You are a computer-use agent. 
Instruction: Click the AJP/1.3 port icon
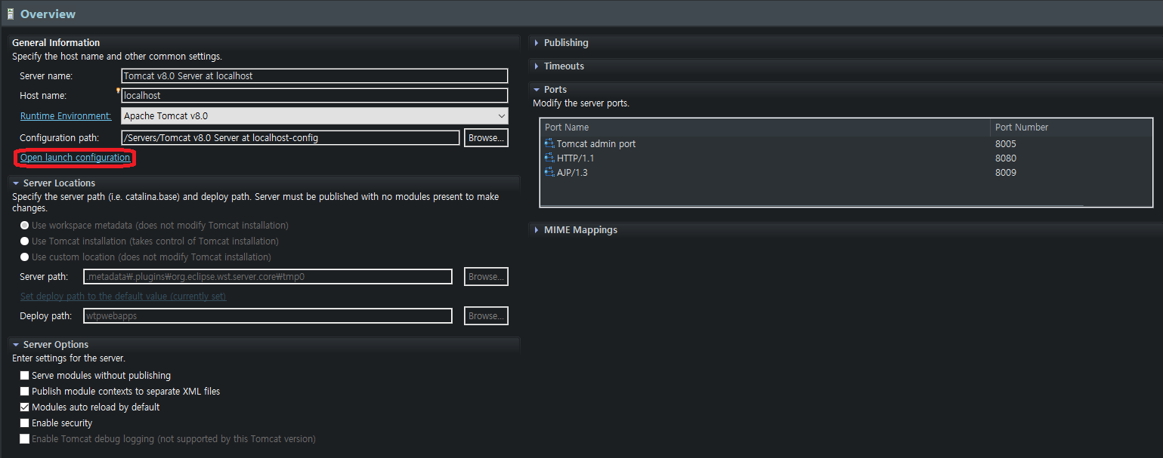pyautogui.click(x=549, y=172)
